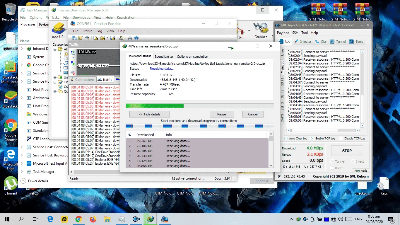Click Proxifier save profile toolbar icon
This screenshot has width=400, height=225.
(x=113, y=38)
